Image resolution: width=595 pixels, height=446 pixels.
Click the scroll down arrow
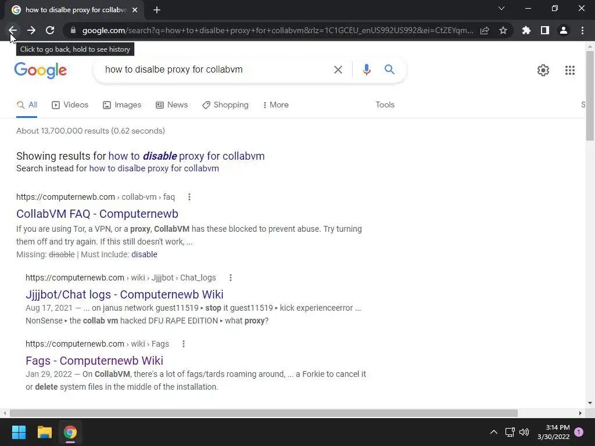590,403
